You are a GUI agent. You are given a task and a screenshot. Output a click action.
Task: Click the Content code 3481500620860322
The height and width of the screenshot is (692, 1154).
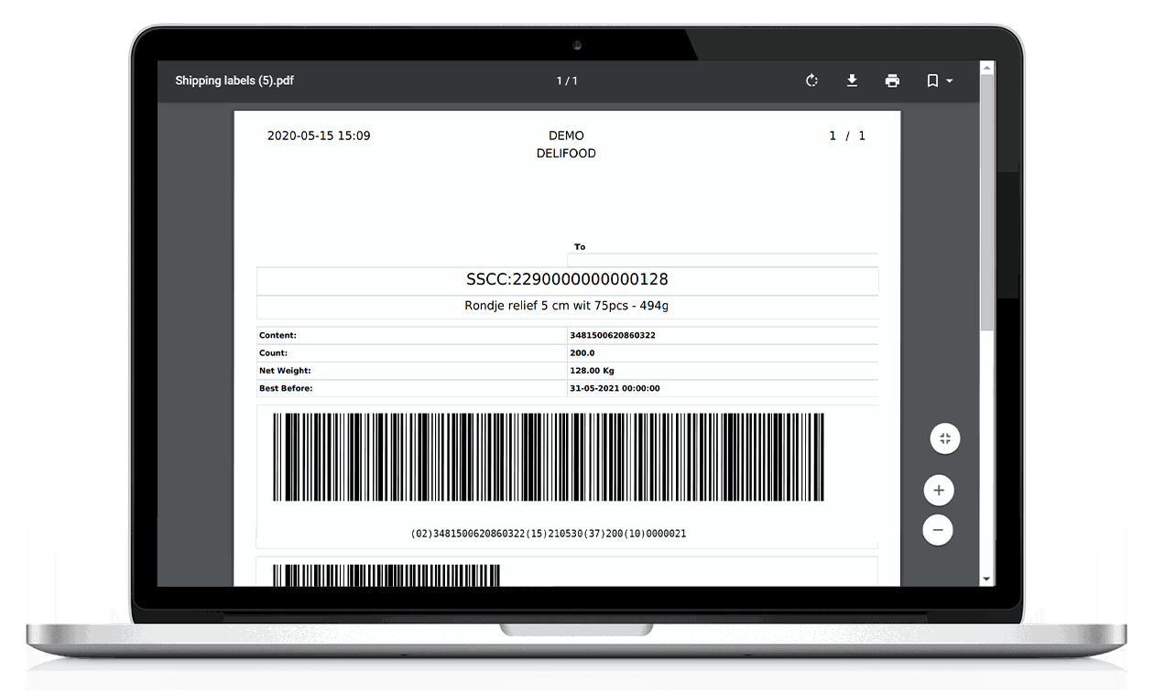coord(612,335)
